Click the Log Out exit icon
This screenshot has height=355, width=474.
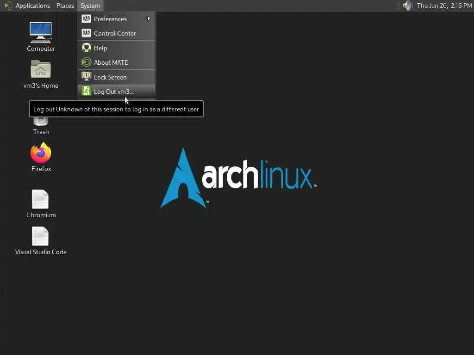click(x=86, y=91)
